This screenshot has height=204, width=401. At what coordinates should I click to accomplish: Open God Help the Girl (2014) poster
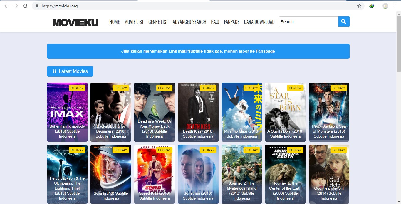(329, 174)
